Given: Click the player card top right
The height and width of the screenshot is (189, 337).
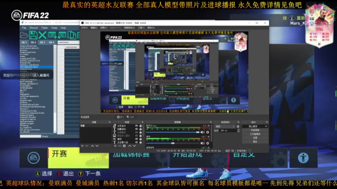Looking at the screenshot, I should pos(320,26).
